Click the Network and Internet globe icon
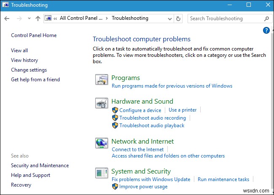 coord(102,143)
